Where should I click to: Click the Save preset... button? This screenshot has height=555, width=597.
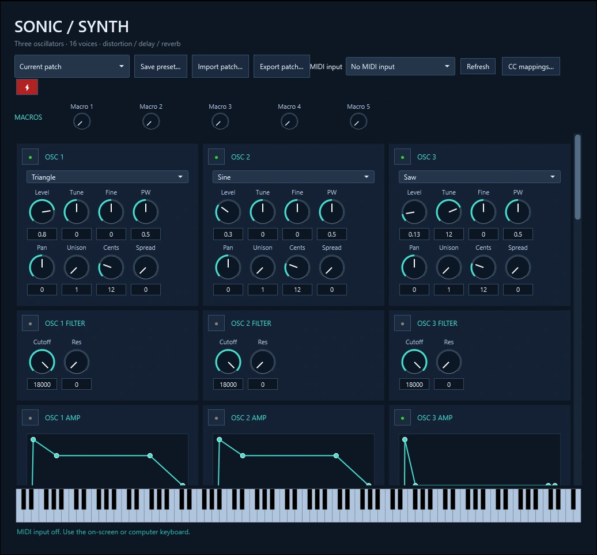click(161, 66)
